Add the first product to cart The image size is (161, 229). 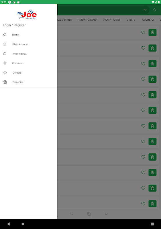152,32
